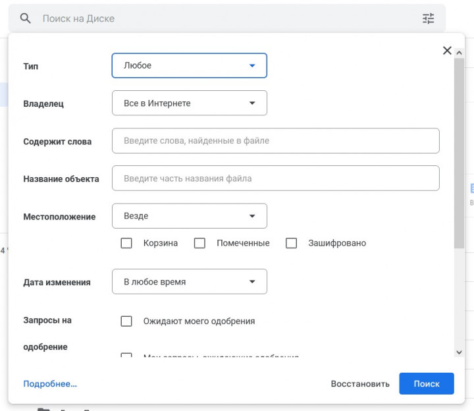Click the blue Поиск button

pos(427,383)
